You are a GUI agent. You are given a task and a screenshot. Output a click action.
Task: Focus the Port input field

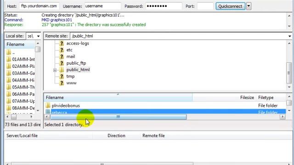[x=205, y=6]
